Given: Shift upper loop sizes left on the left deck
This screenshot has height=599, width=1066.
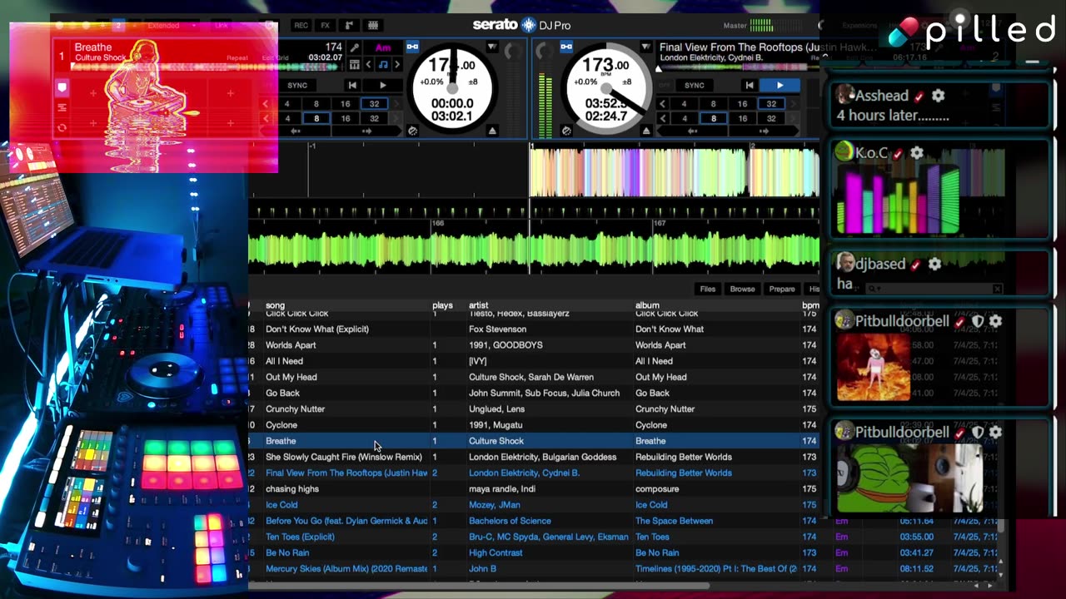Looking at the screenshot, I should (x=266, y=104).
